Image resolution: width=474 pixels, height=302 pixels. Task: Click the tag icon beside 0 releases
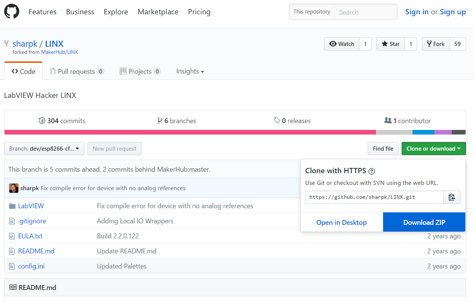(x=277, y=120)
